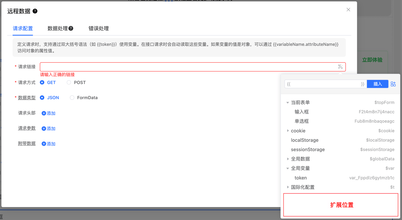This screenshot has height=220, width=402.
Task: Click the grid icon beside 插入 button
Action: point(393,84)
